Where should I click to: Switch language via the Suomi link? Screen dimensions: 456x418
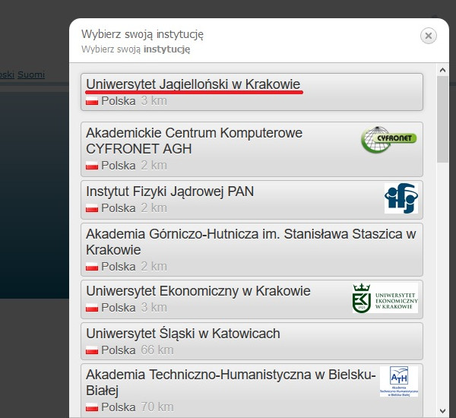(x=31, y=74)
